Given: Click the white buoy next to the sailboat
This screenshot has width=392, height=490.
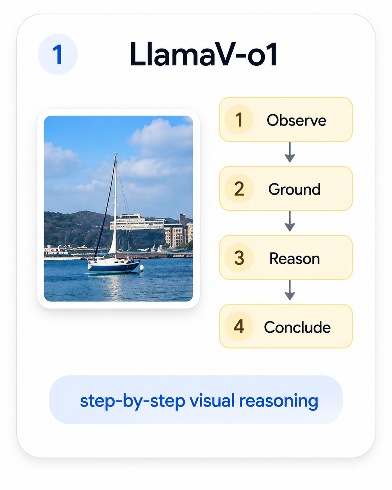Looking at the screenshot, I should (x=142, y=268).
